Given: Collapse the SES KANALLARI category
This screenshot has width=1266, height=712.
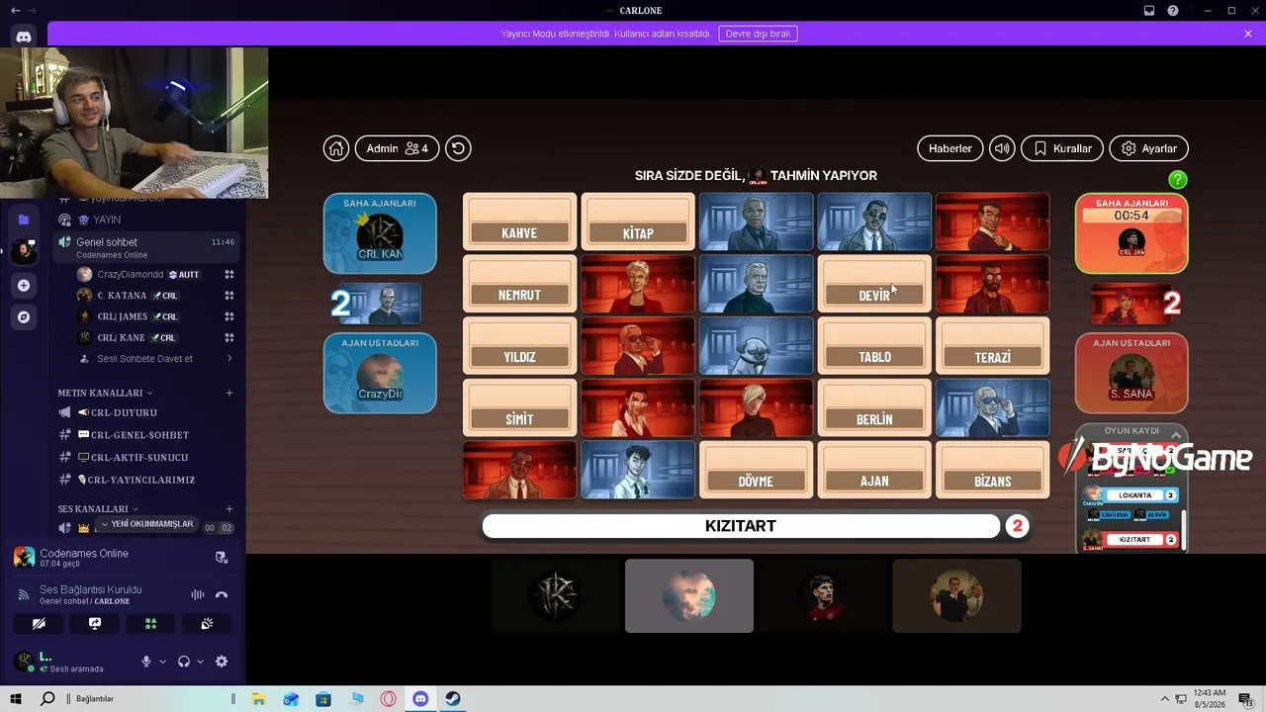Looking at the screenshot, I should point(98,508).
